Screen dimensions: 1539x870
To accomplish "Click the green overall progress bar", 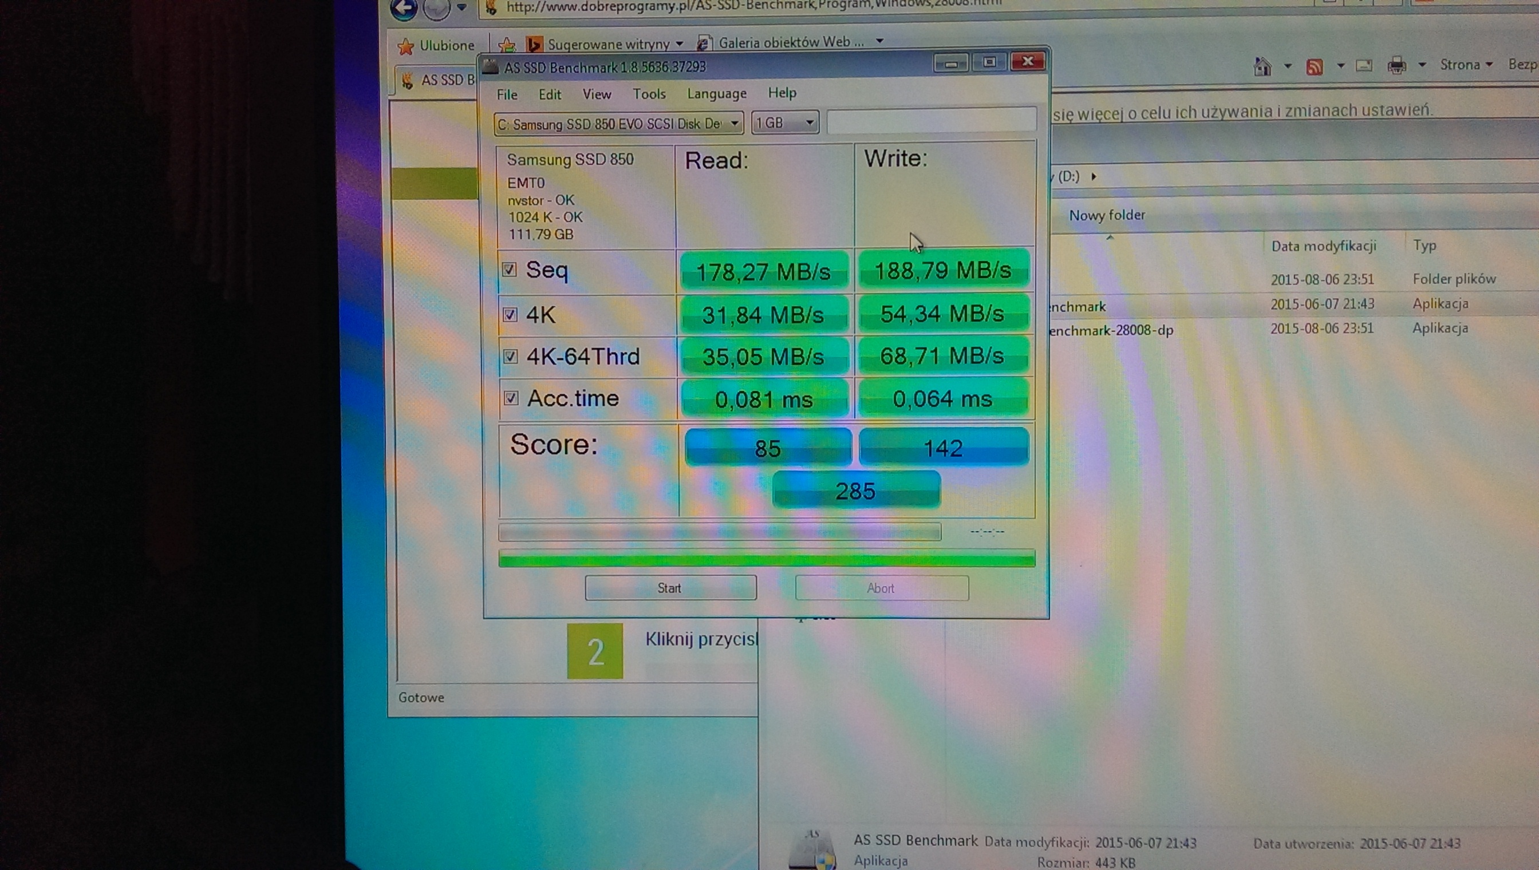I will [767, 559].
